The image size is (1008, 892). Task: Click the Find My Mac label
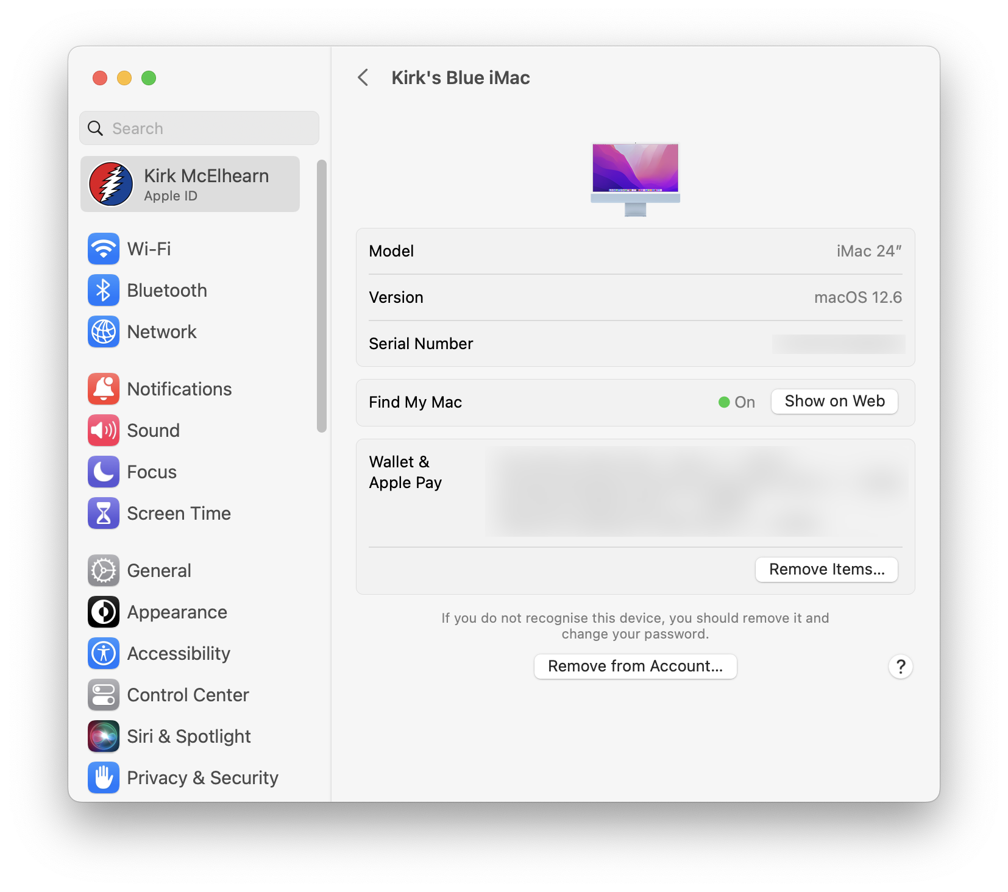pos(415,402)
